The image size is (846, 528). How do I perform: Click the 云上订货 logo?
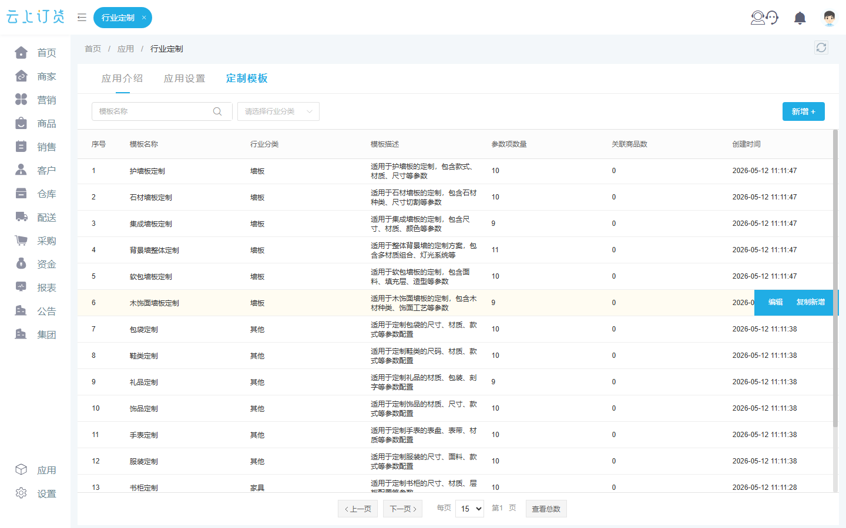pyautogui.click(x=35, y=17)
